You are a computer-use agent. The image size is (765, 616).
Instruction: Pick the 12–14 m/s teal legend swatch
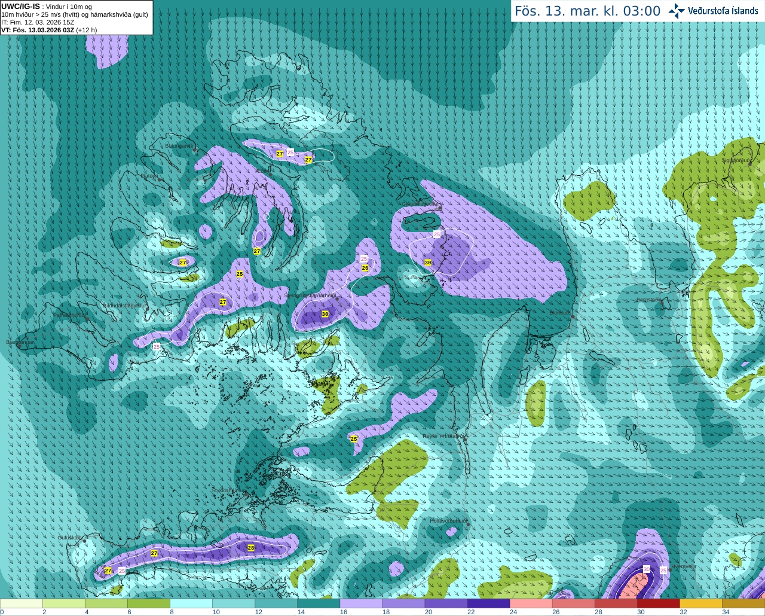click(x=276, y=603)
